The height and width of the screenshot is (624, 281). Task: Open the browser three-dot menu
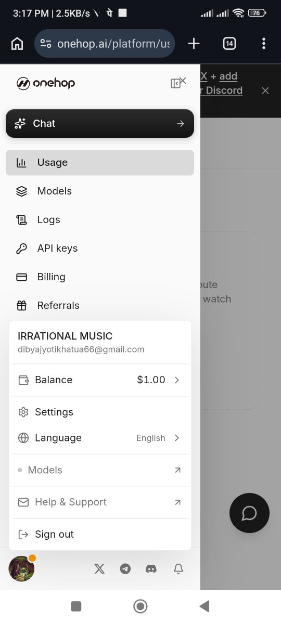tap(264, 44)
